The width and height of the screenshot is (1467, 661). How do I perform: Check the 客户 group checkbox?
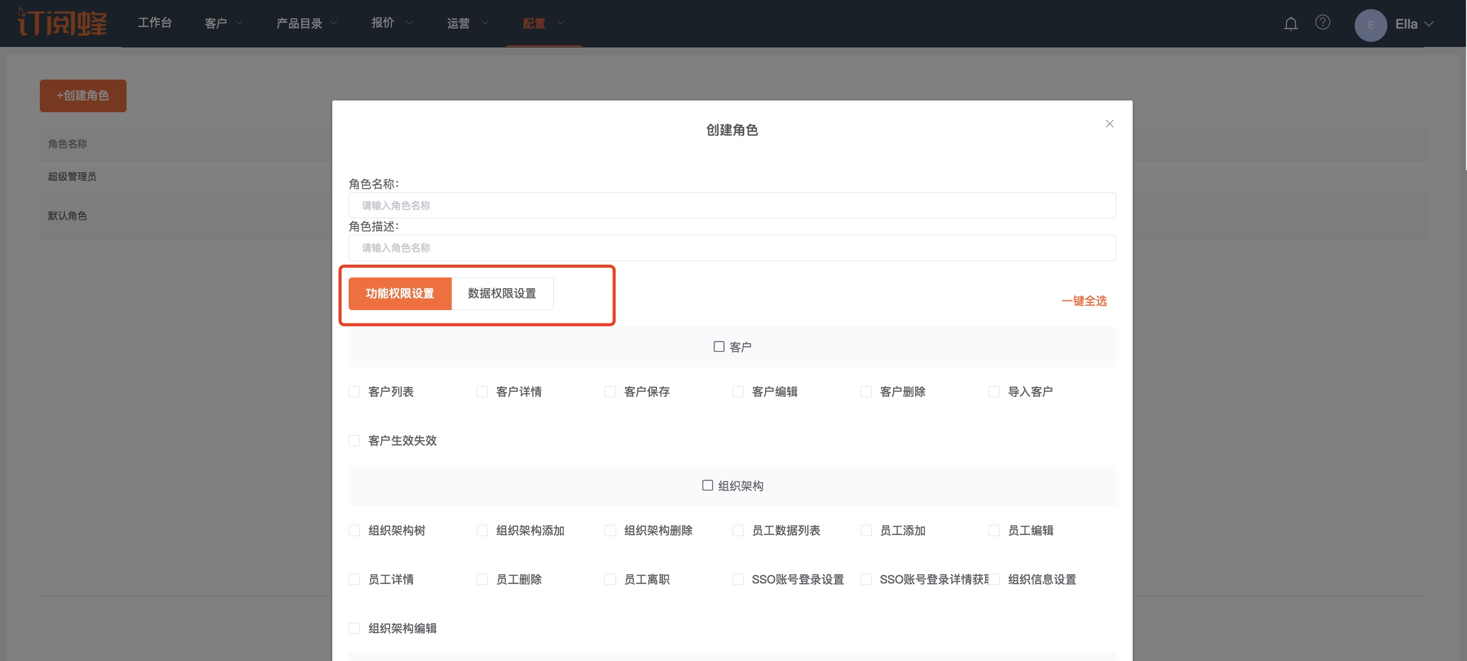click(719, 346)
